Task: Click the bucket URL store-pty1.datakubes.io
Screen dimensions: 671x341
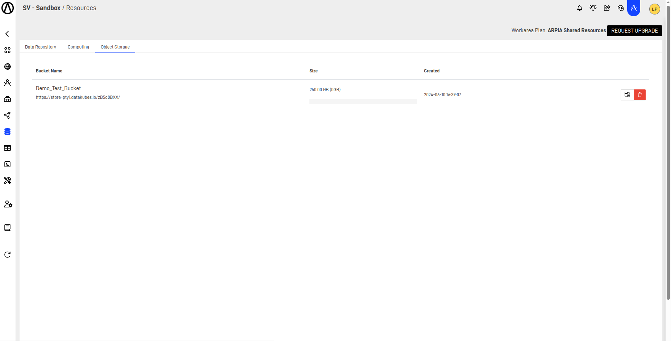Action: [x=78, y=97]
